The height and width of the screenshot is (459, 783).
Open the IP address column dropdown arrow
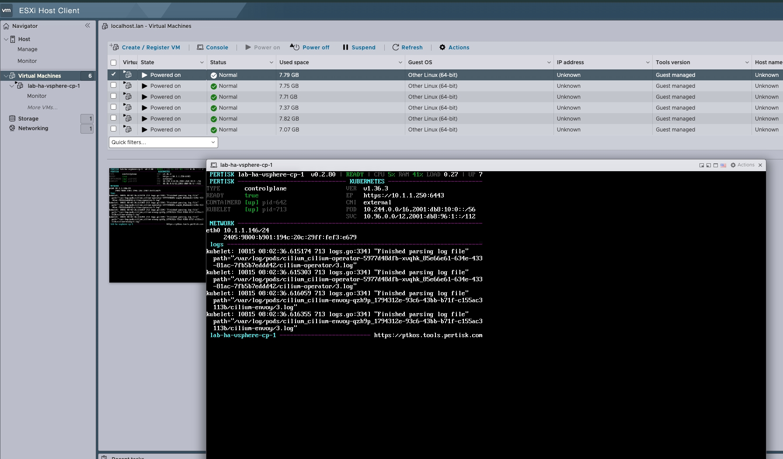(x=648, y=62)
